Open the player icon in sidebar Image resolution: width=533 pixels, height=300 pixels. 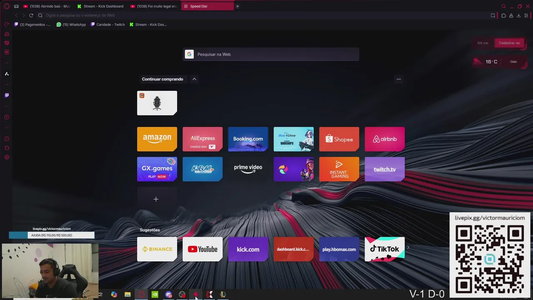[7, 117]
